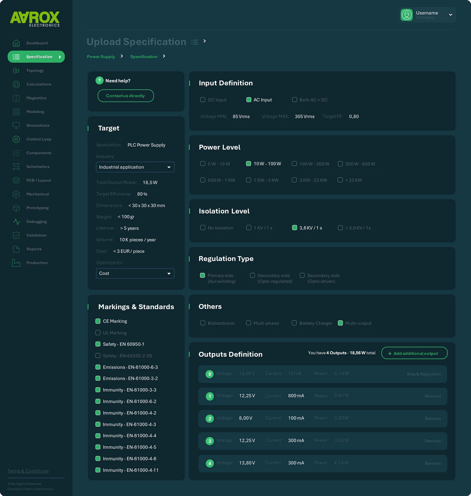Select the 100 W - 300 W power level
This screenshot has height=496, width=471.
[x=294, y=164]
